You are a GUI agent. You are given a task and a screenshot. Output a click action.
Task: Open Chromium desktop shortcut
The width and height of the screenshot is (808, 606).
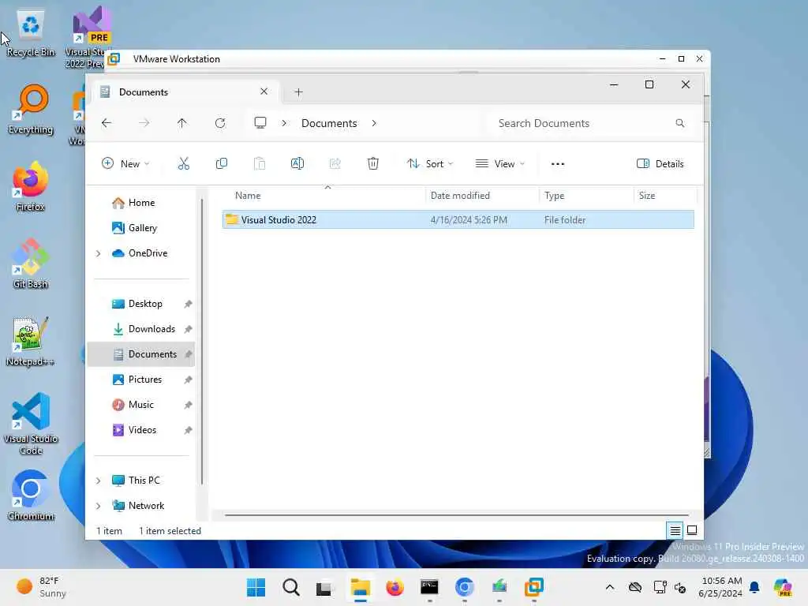coord(31,496)
